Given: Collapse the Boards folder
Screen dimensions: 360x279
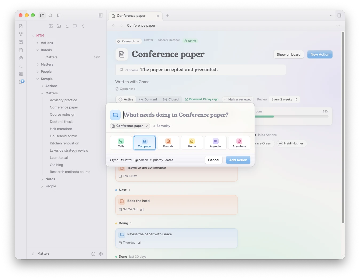Looking at the screenshot, I should [38, 50].
